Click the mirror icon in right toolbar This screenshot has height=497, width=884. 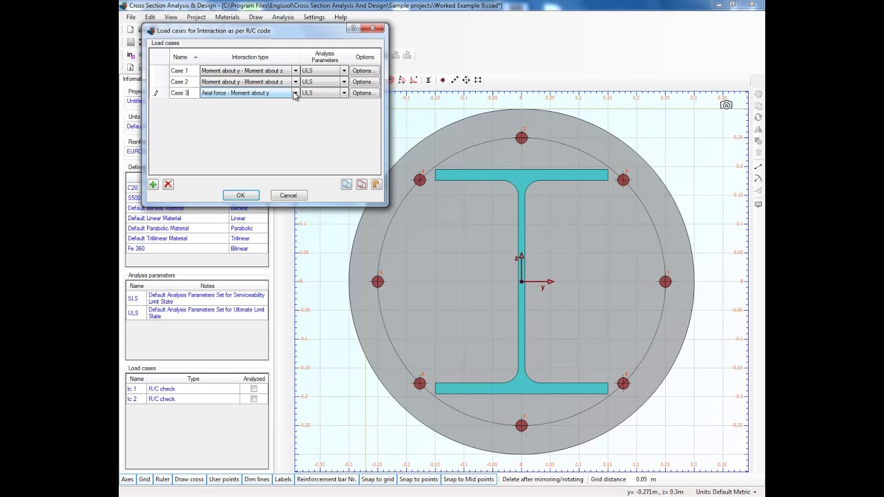tap(758, 129)
